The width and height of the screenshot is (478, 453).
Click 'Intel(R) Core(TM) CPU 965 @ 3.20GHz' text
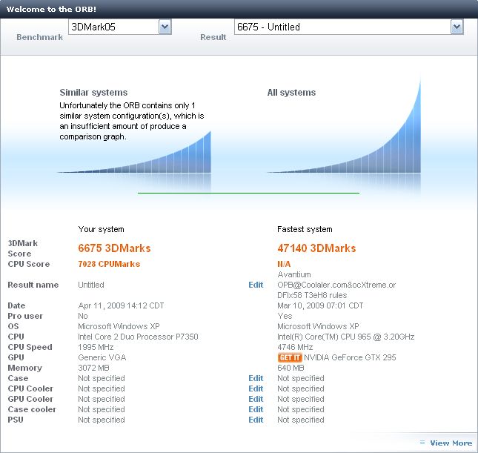345,337
